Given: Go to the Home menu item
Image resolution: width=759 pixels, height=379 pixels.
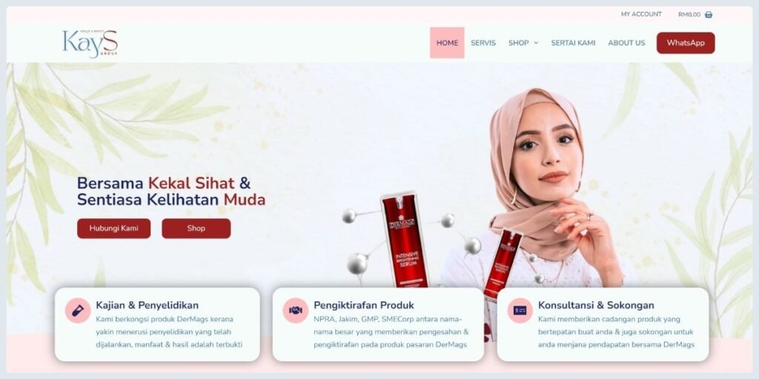Looking at the screenshot, I should [x=447, y=43].
